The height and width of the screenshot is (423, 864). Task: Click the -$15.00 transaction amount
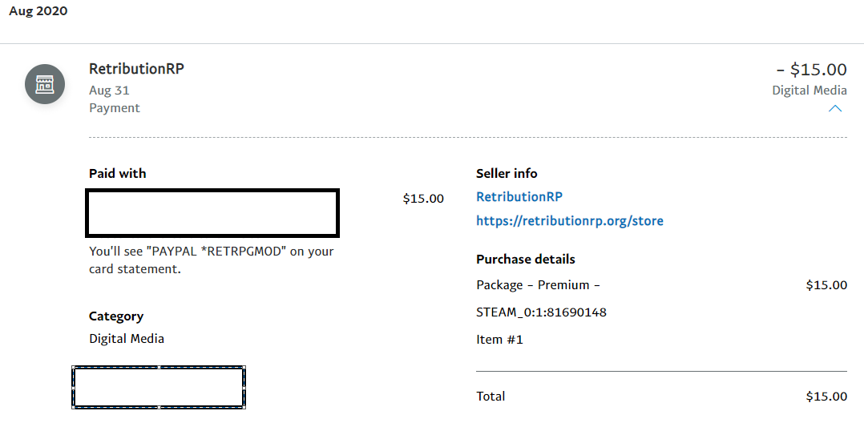812,70
